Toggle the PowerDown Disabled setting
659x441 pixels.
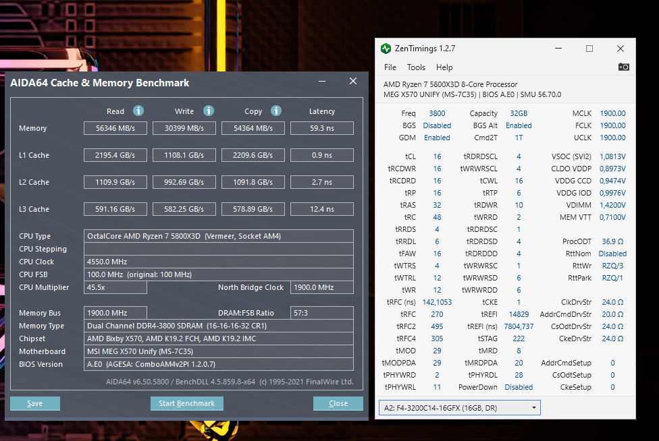[519, 387]
